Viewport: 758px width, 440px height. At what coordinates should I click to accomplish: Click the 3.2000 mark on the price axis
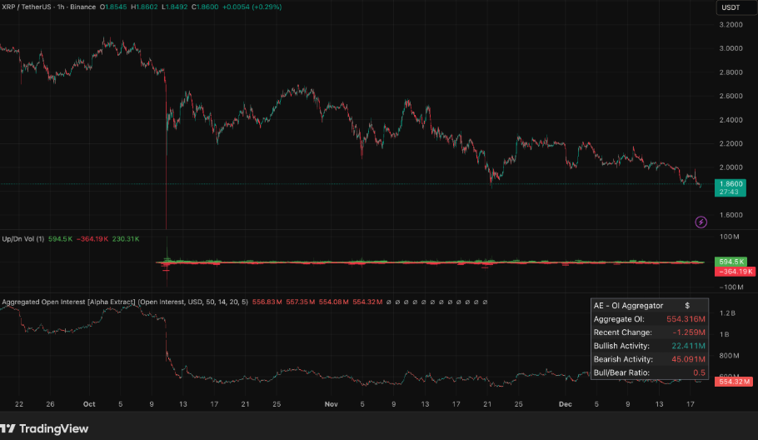731,25
